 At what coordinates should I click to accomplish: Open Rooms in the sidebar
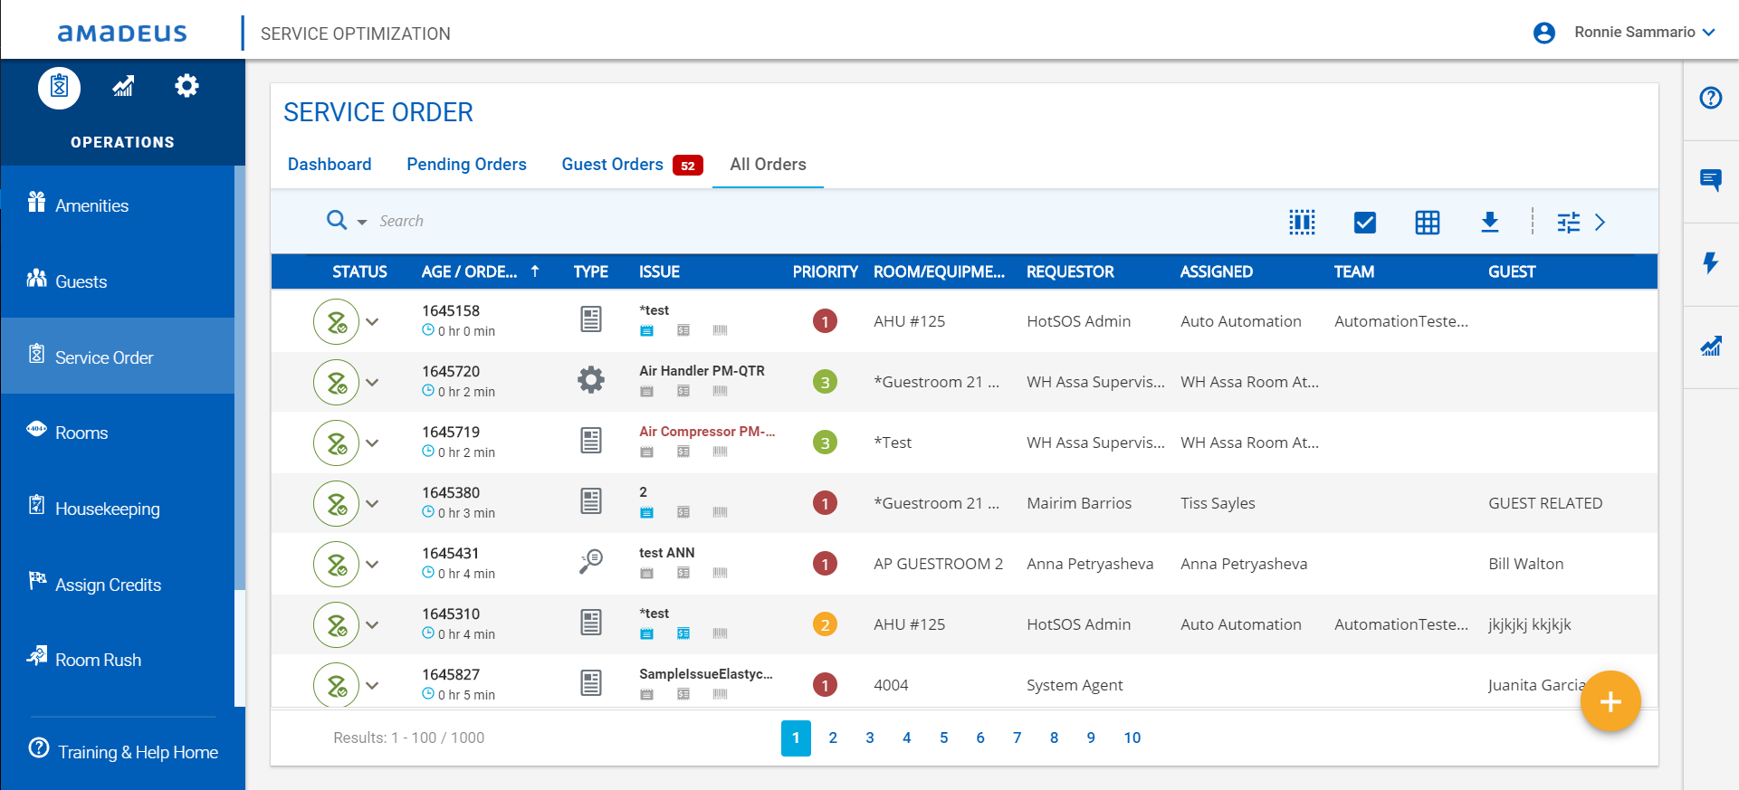[118, 433]
